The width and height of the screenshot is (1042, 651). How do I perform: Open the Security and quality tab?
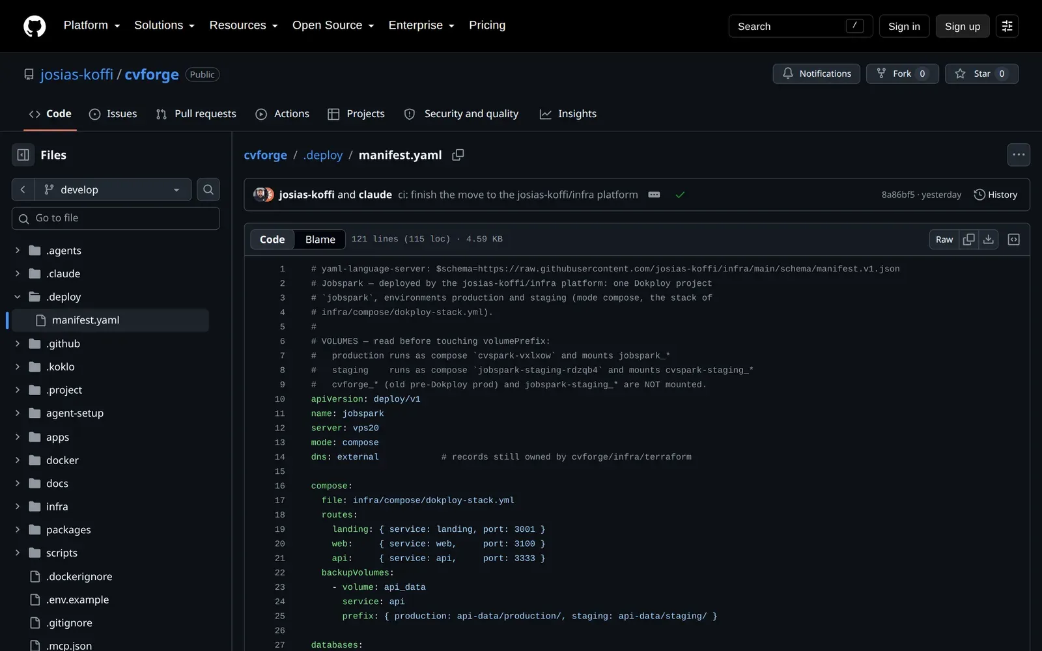462,114
